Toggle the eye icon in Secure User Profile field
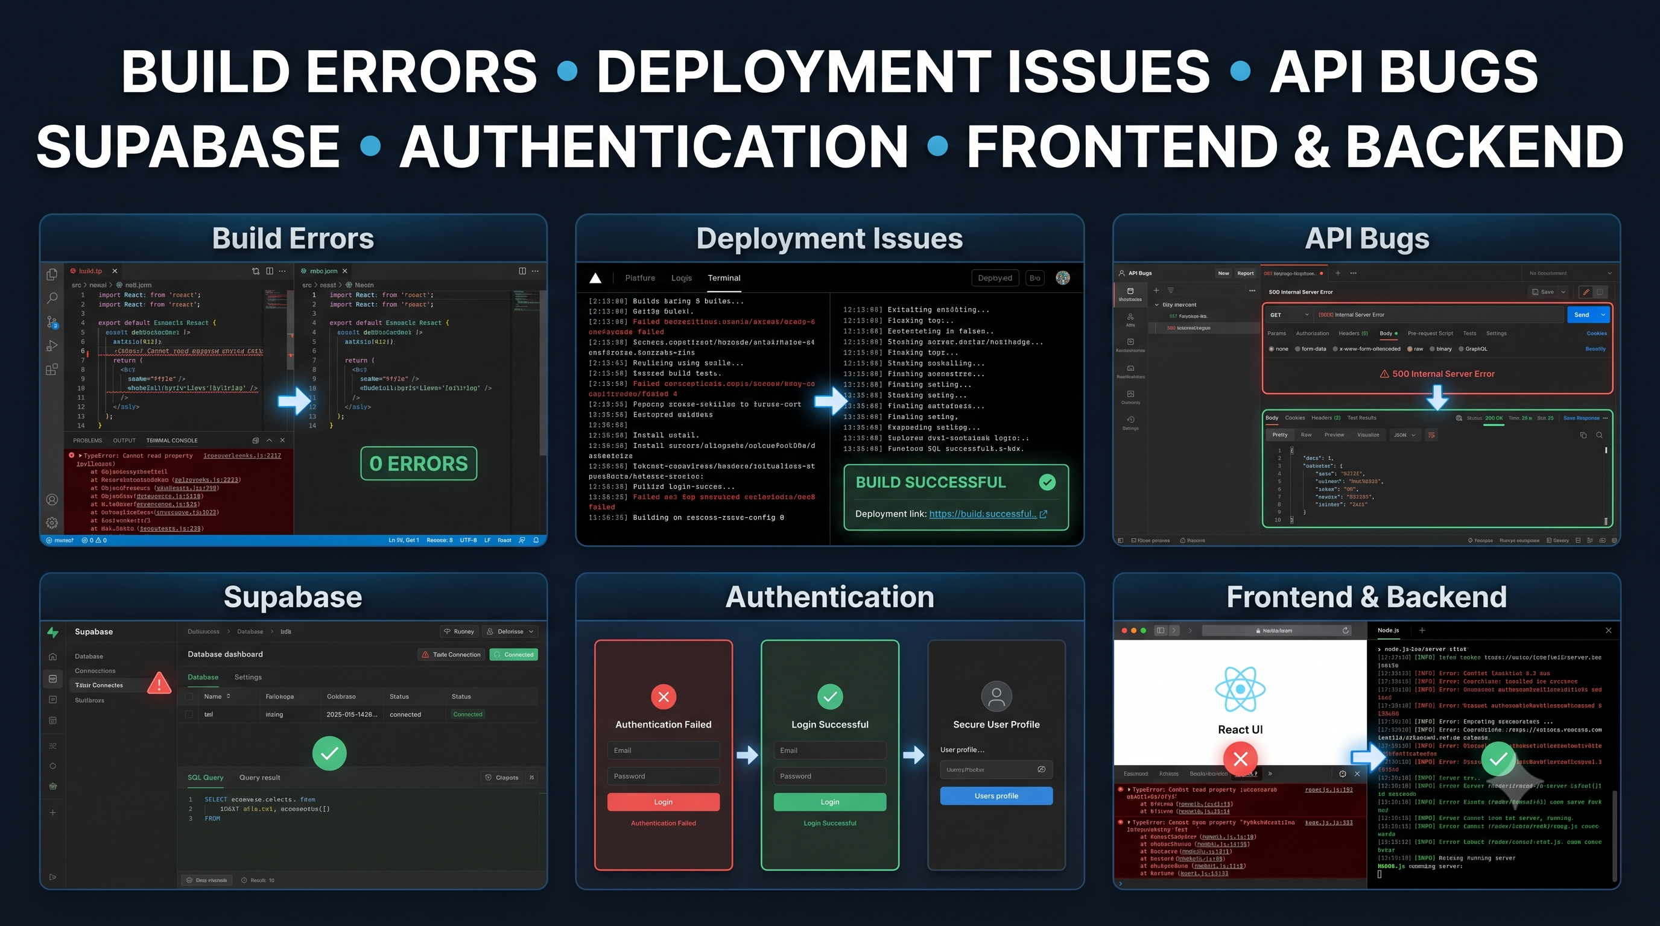The width and height of the screenshot is (1660, 926). coord(1041,769)
